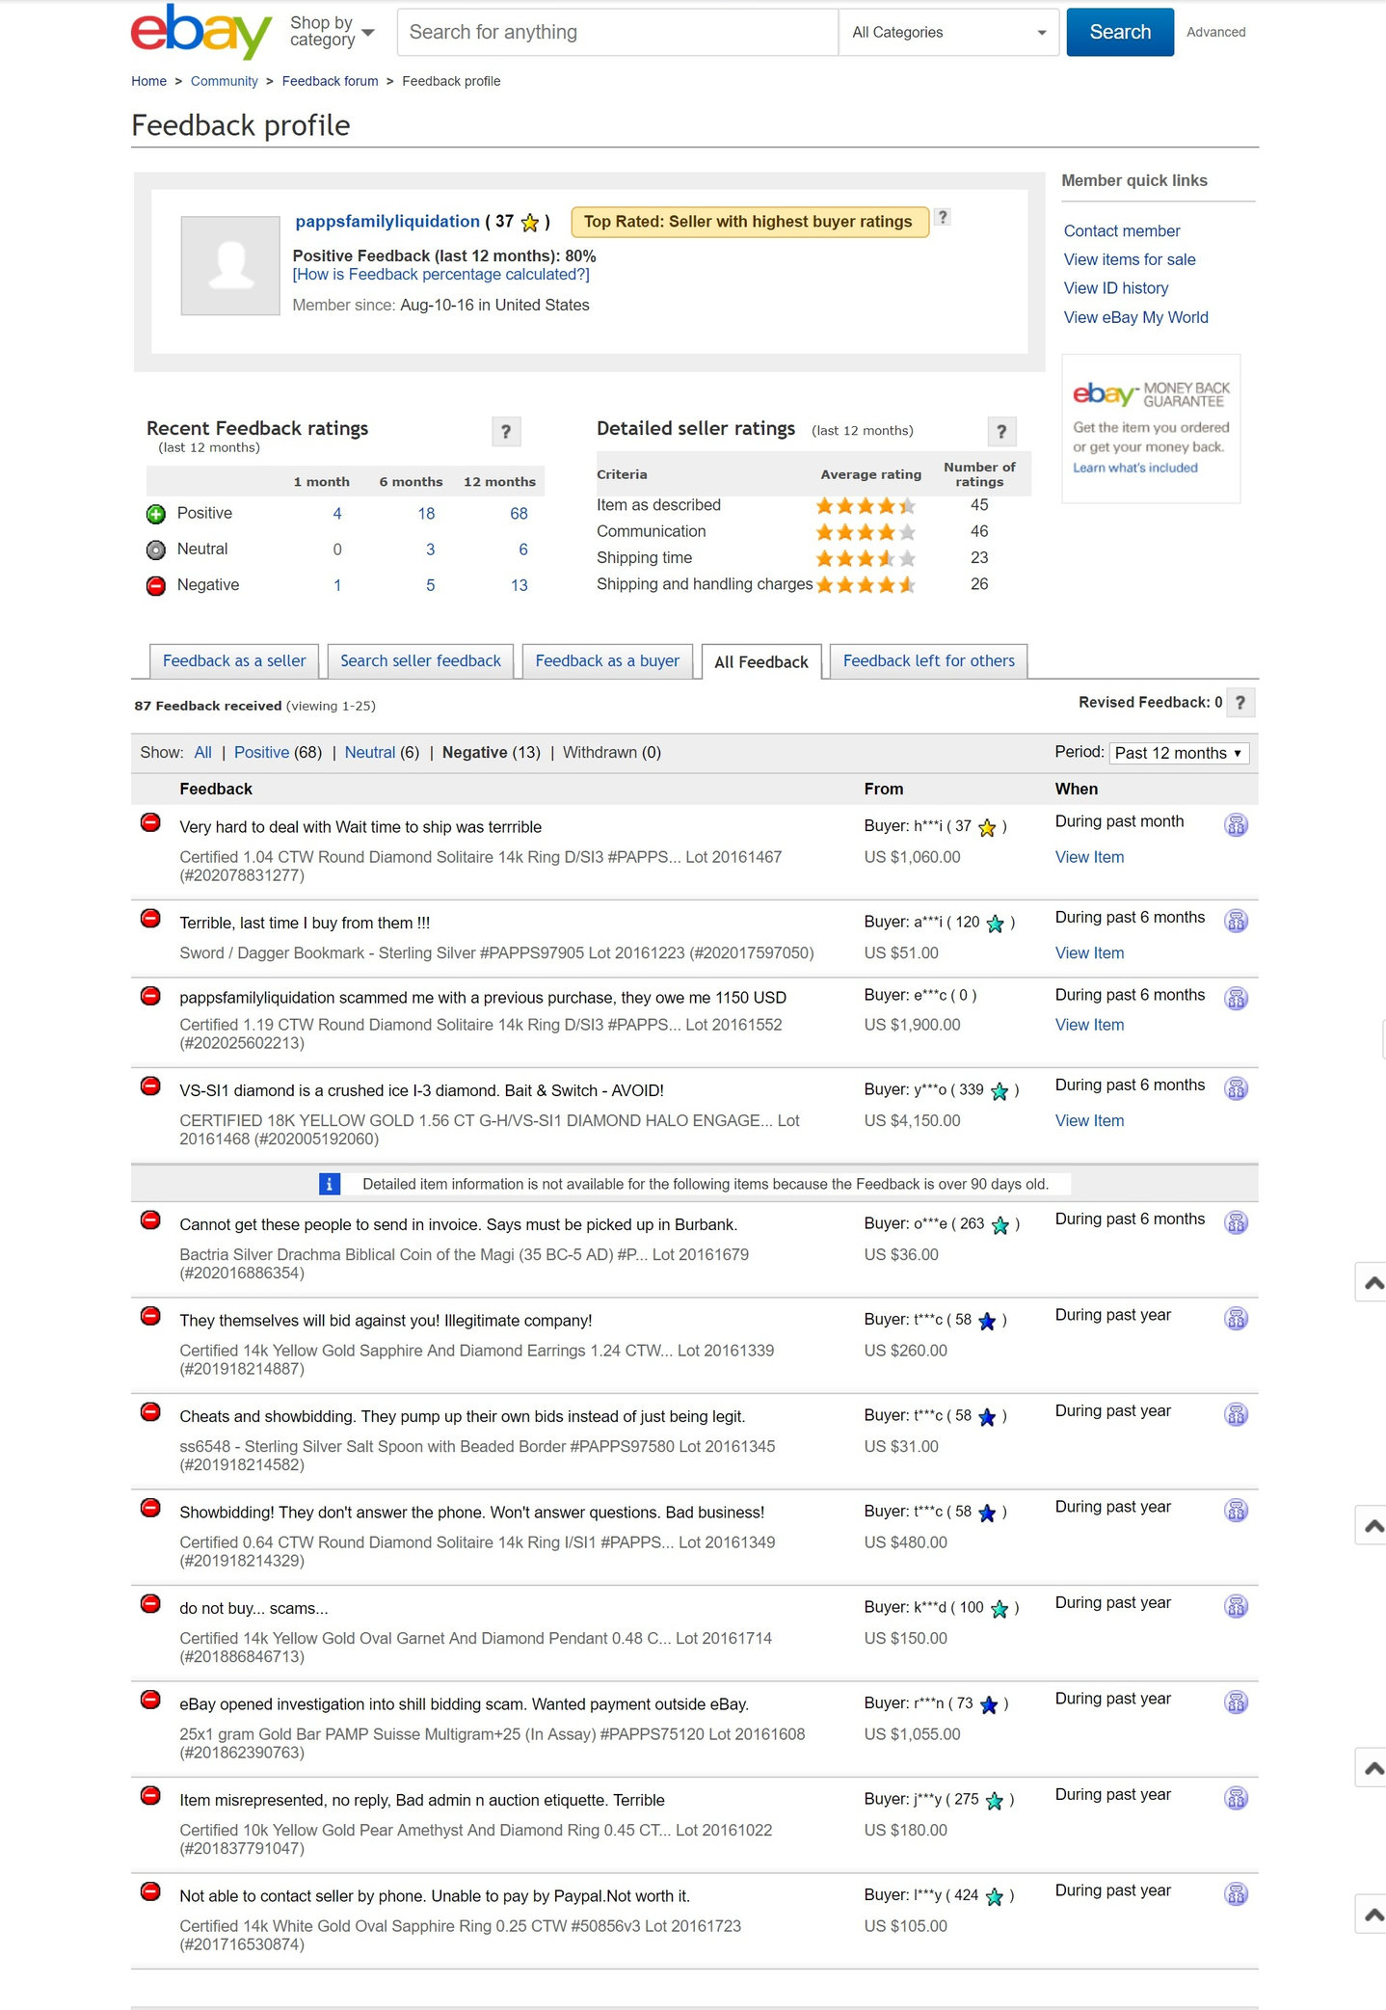Click star icon beside buyer l***y (424)
Image resolution: width=1386 pixels, height=2010 pixels.
pyautogui.click(x=995, y=1897)
